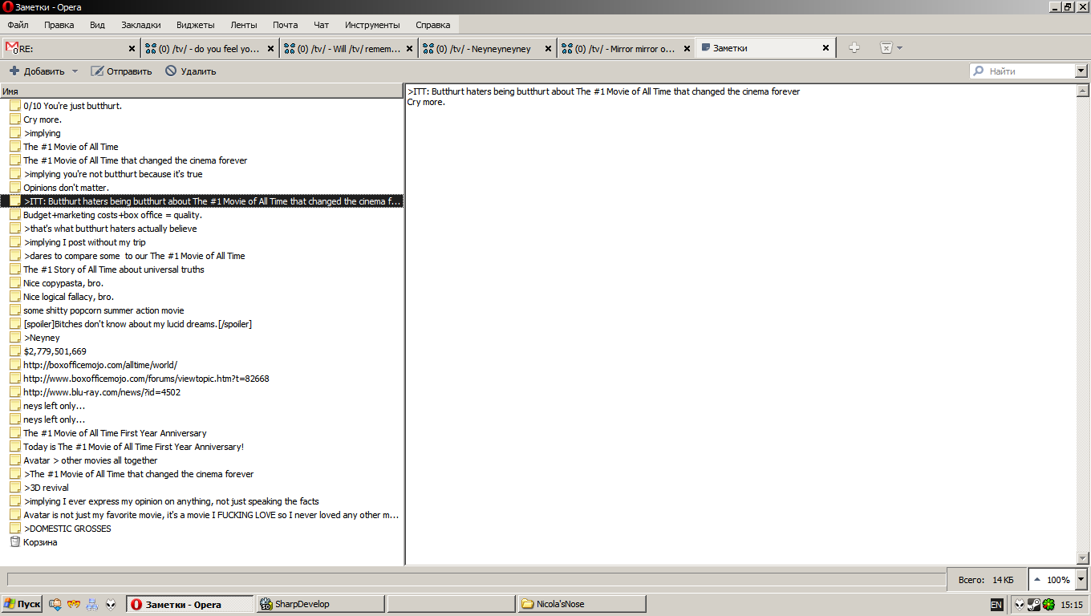This screenshot has height=616, width=1091.
Task: Open the Инструменты menu
Action: 372,25
